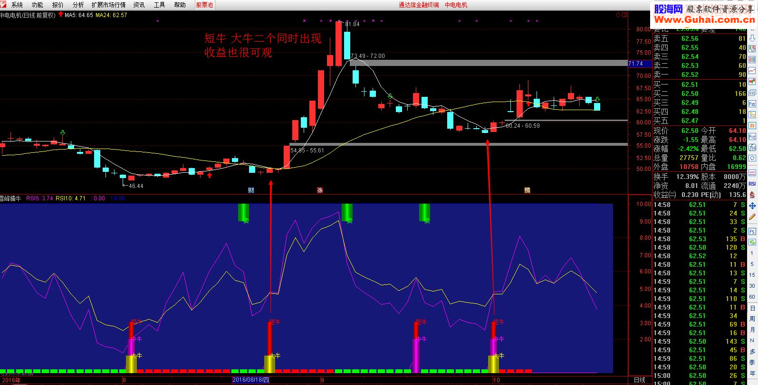
Task: Open the 资讯 menu
Action: point(139,5)
